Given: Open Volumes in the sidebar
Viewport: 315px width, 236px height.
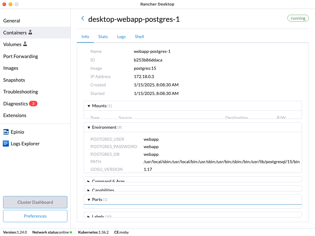Looking at the screenshot, I should (x=35, y=44).
